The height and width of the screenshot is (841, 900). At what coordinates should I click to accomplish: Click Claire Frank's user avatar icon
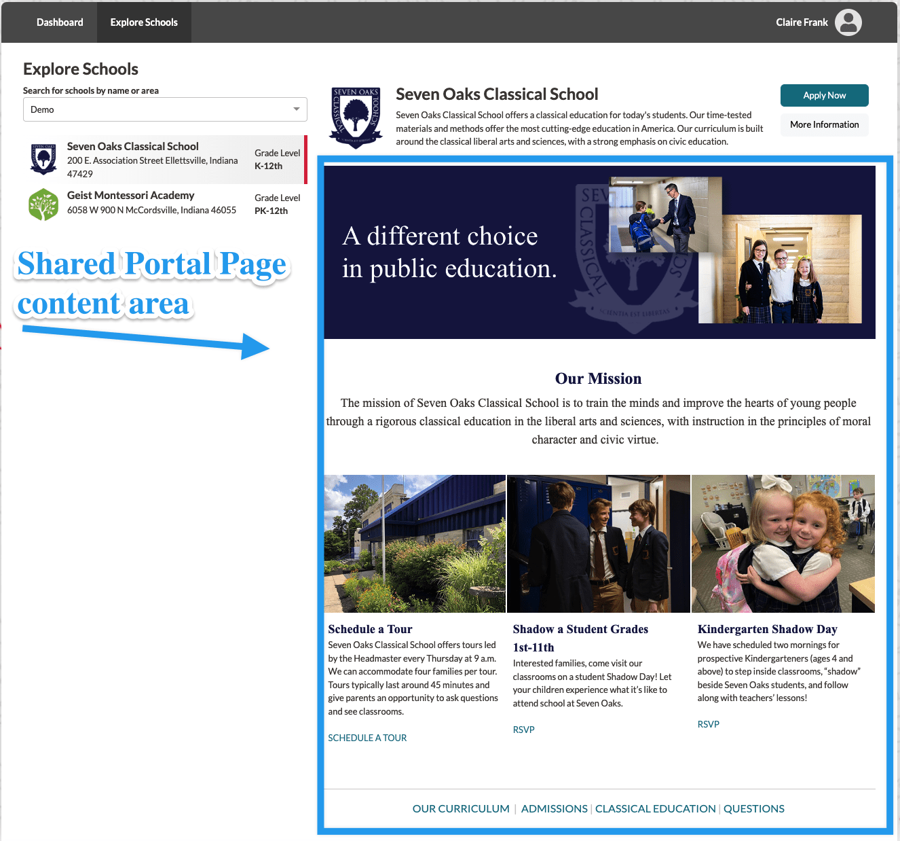click(848, 22)
